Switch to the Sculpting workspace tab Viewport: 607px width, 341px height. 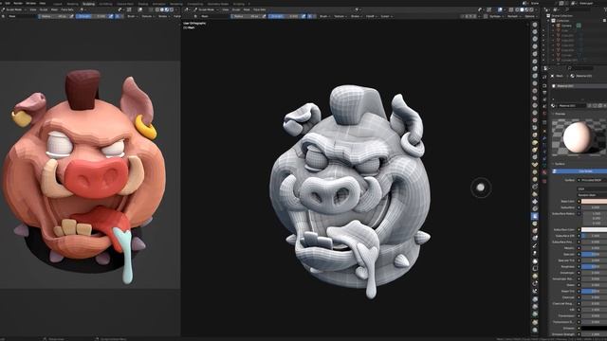(88, 4)
